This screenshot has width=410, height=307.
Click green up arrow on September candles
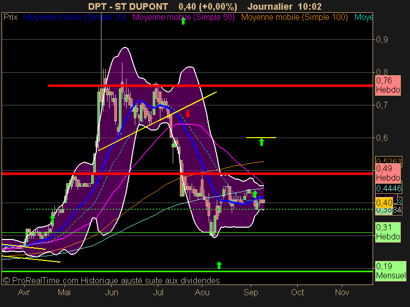(x=255, y=194)
